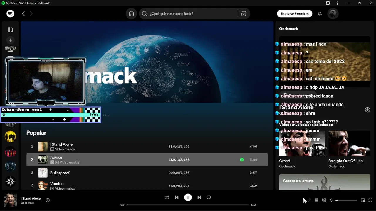Click Straight Out Of Line title
The width and height of the screenshot is (376, 211).
(x=345, y=161)
